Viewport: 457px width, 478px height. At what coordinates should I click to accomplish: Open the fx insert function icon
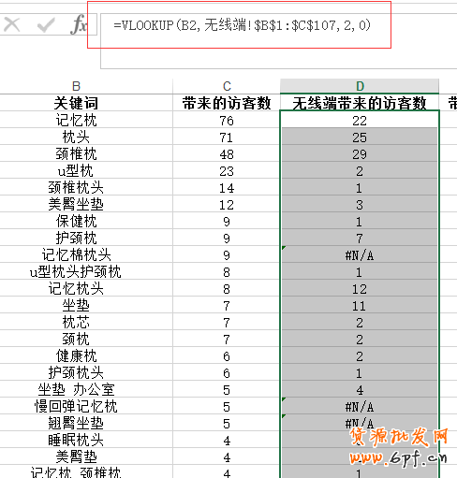point(79,24)
